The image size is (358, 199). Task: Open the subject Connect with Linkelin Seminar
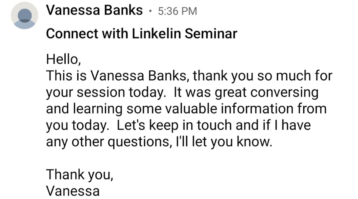click(142, 34)
